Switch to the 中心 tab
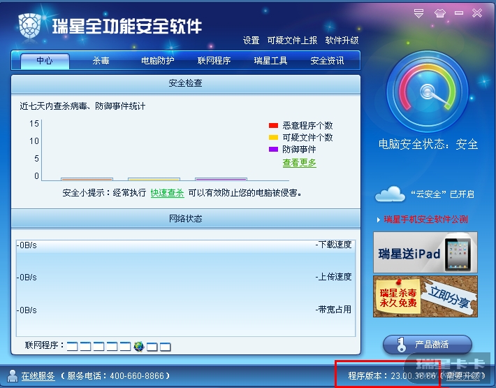 45,60
